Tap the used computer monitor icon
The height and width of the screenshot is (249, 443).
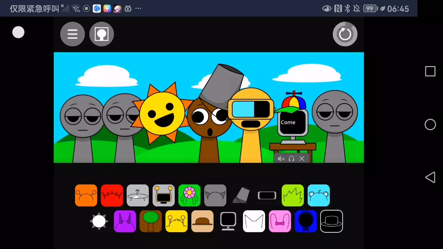tap(228, 221)
